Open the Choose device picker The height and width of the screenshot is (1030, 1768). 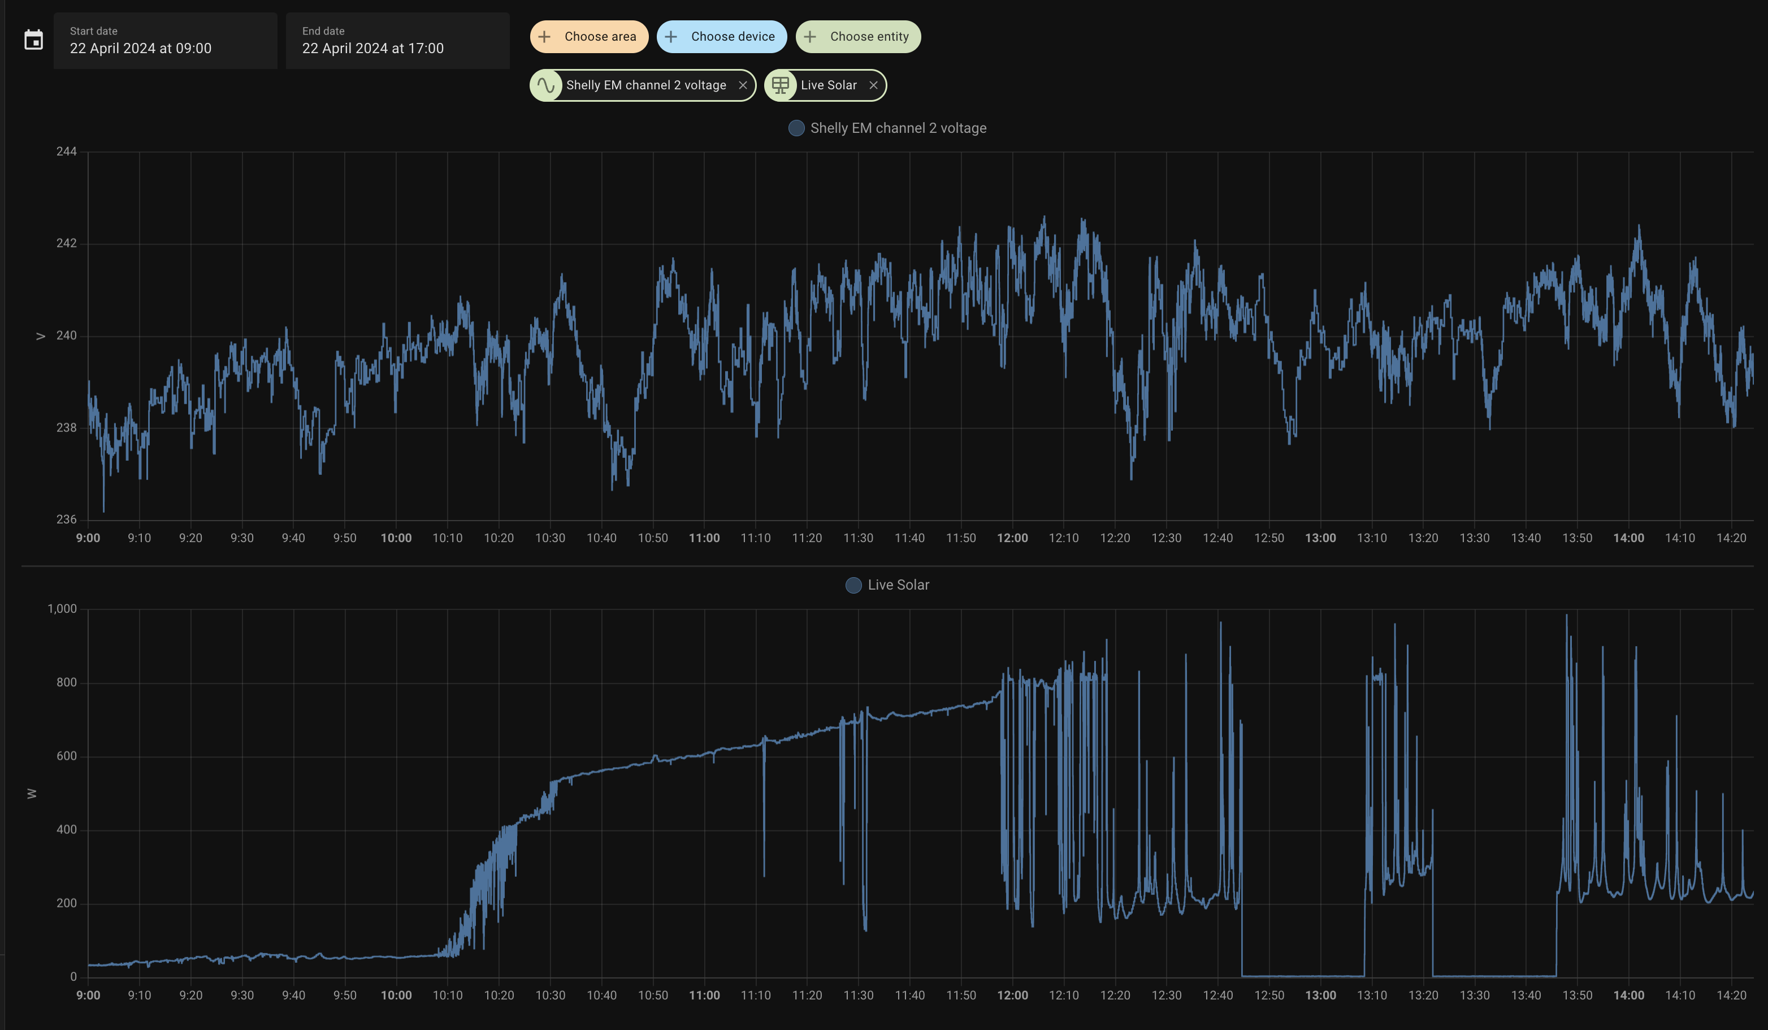click(733, 37)
